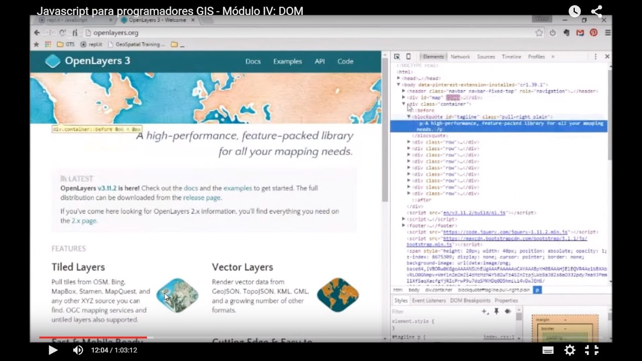Show more DevTools tabs with the chevron

tap(553, 57)
